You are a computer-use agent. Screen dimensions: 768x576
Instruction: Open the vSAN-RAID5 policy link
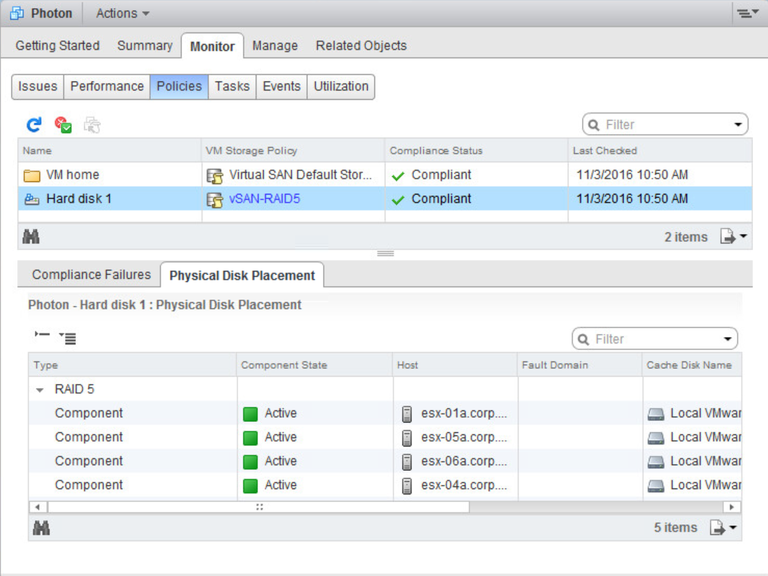pyautogui.click(x=264, y=199)
